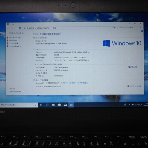This screenshot has height=148, width=148.
Task: Select システムとセキュリティ breadcrumb segment
Action: tap(43, 28)
